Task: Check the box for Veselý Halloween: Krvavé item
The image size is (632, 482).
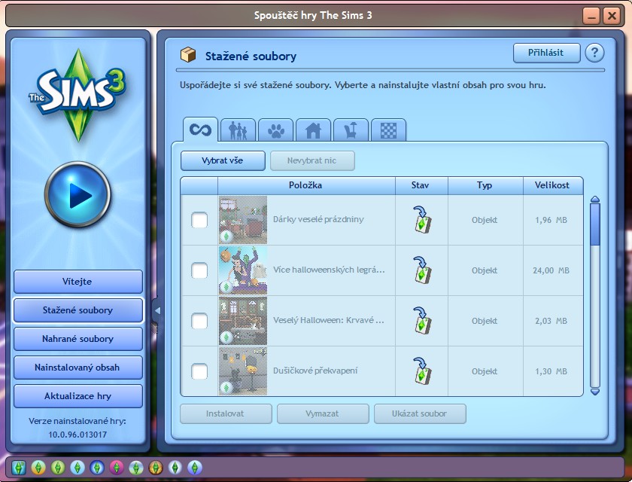Action: coord(199,321)
